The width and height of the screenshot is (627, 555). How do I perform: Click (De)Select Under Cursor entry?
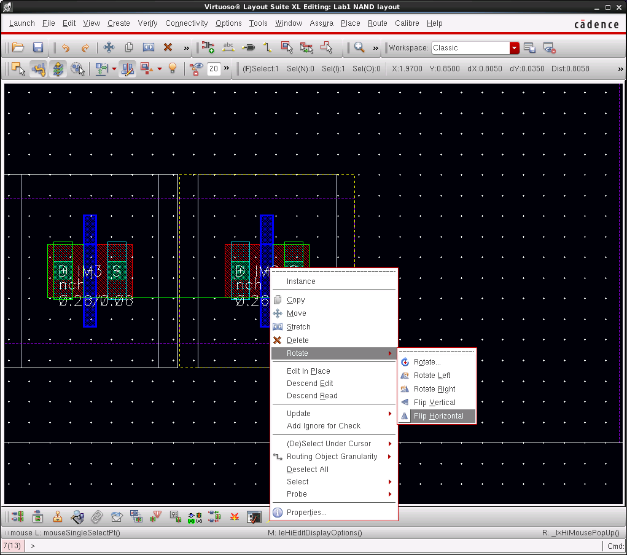point(334,444)
